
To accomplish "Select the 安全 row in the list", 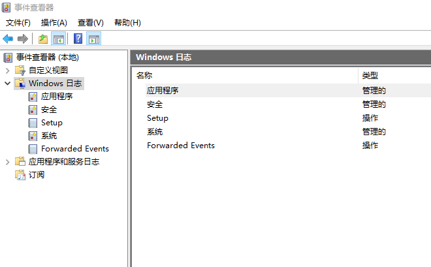I will (x=288, y=104).
